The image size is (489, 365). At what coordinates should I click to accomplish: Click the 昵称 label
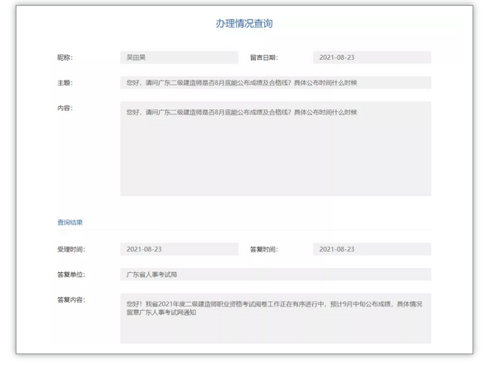click(65, 58)
